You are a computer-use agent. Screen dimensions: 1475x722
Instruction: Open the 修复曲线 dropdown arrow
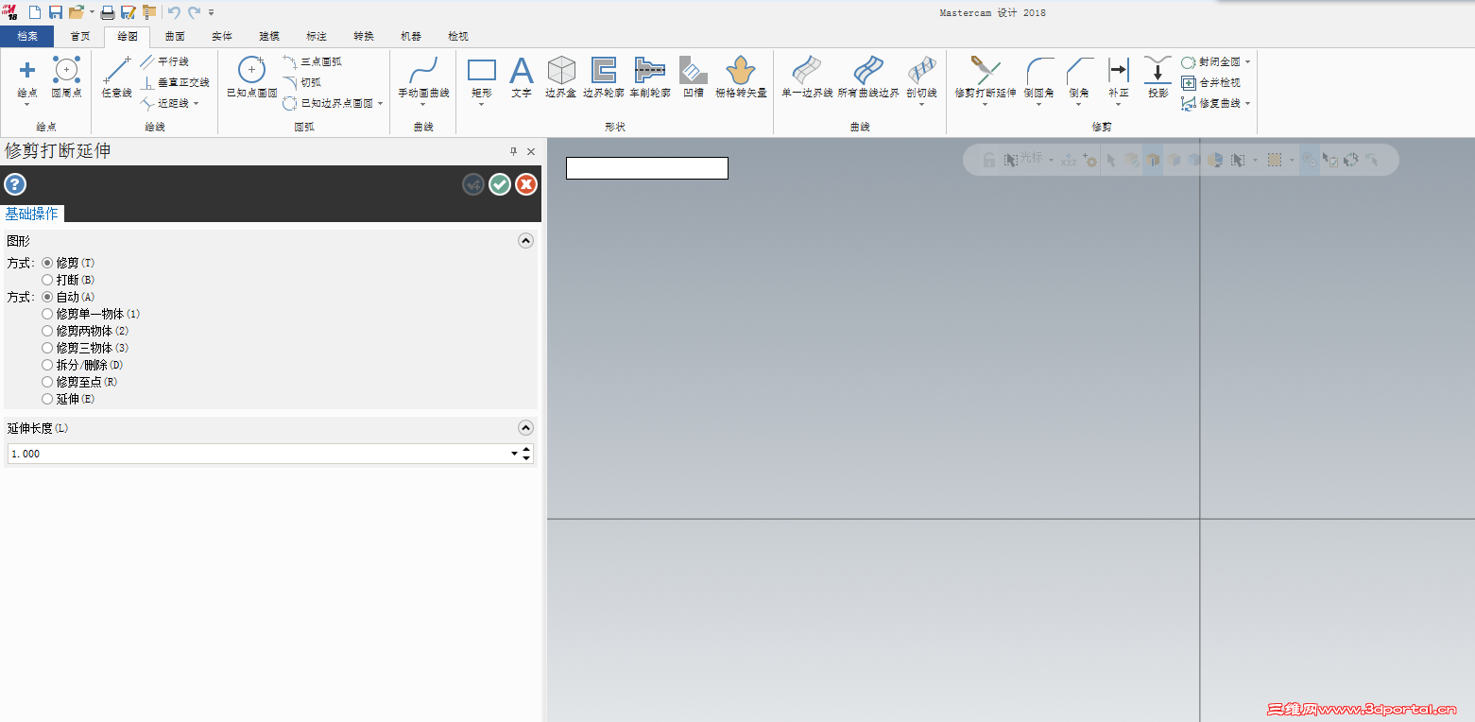coord(1248,103)
